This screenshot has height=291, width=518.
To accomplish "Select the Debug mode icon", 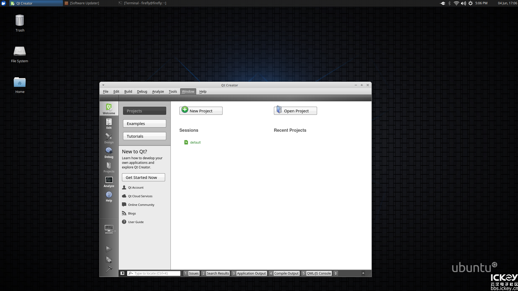I will [109, 153].
